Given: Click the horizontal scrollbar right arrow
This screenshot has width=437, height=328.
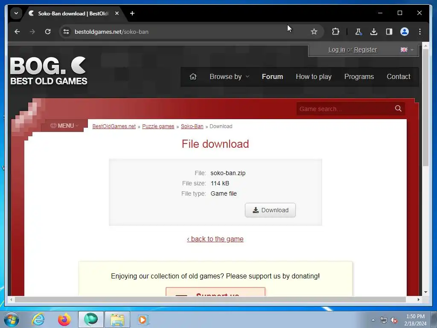Looking at the screenshot, I should point(418,299).
